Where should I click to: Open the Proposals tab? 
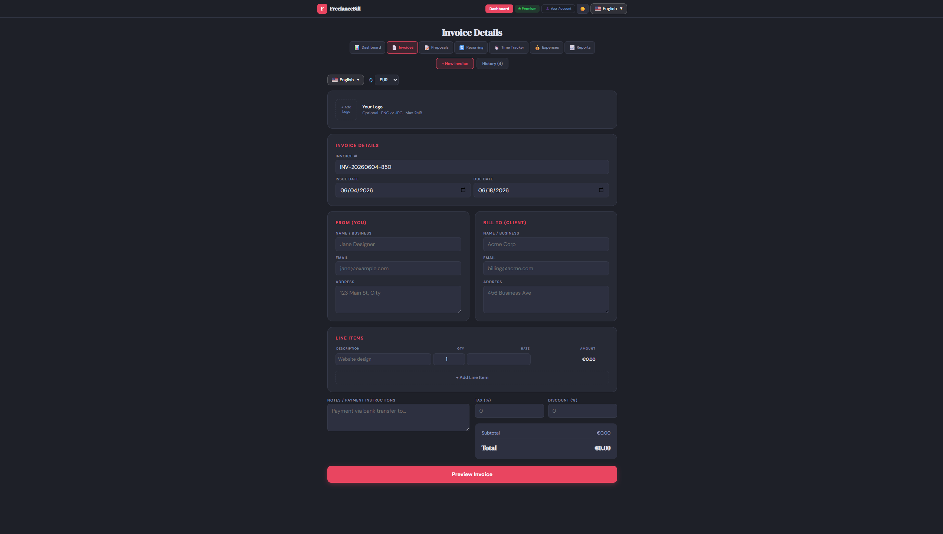436,47
